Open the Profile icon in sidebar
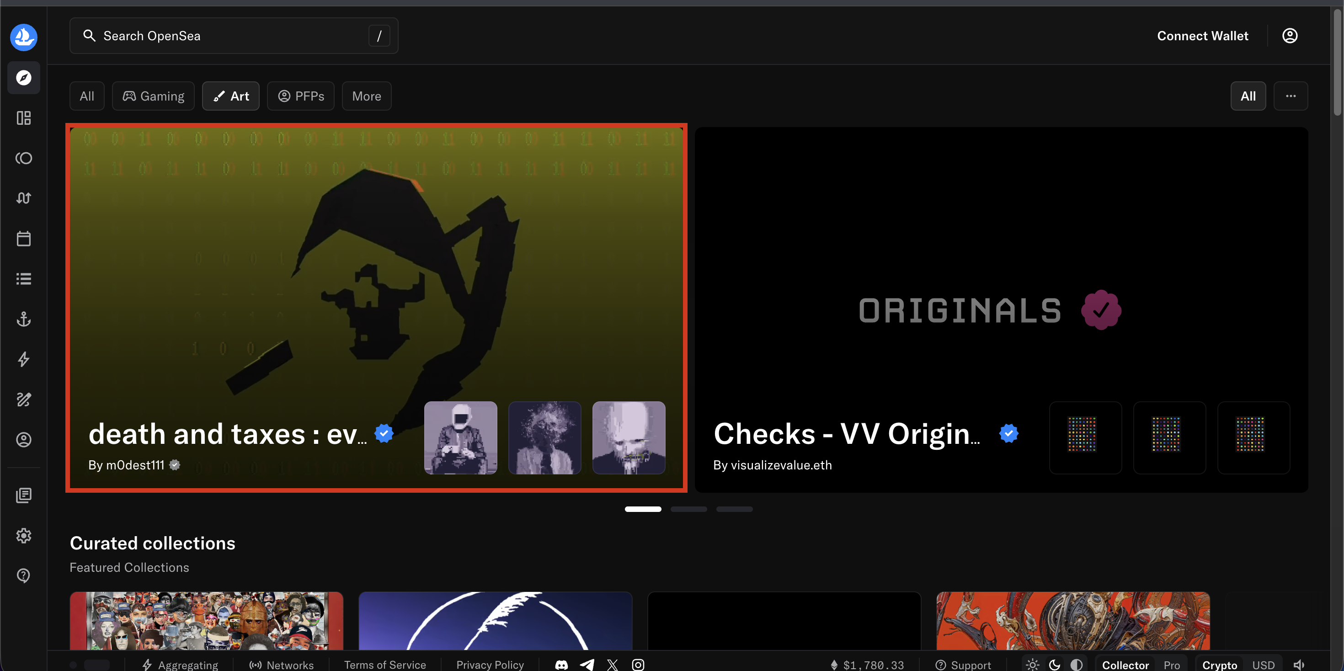This screenshot has height=671, width=1344. click(x=23, y=440)
